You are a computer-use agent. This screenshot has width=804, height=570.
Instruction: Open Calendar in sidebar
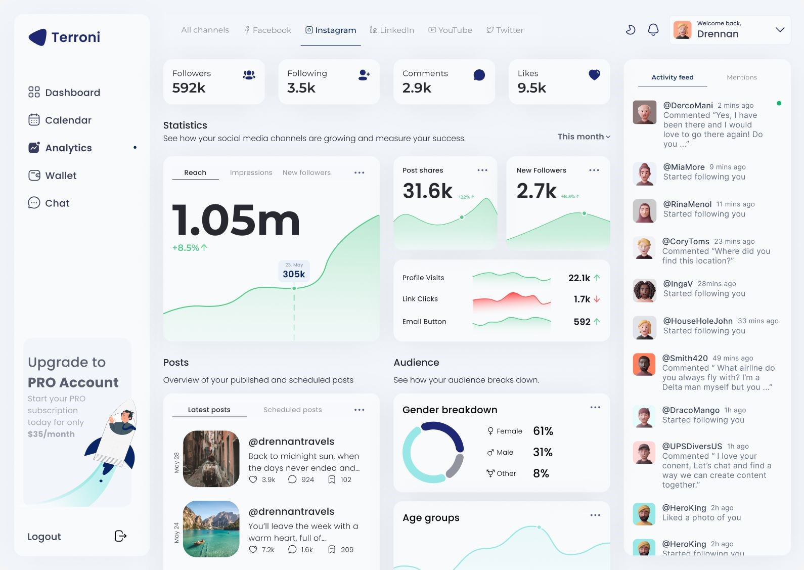coord(60,120)
